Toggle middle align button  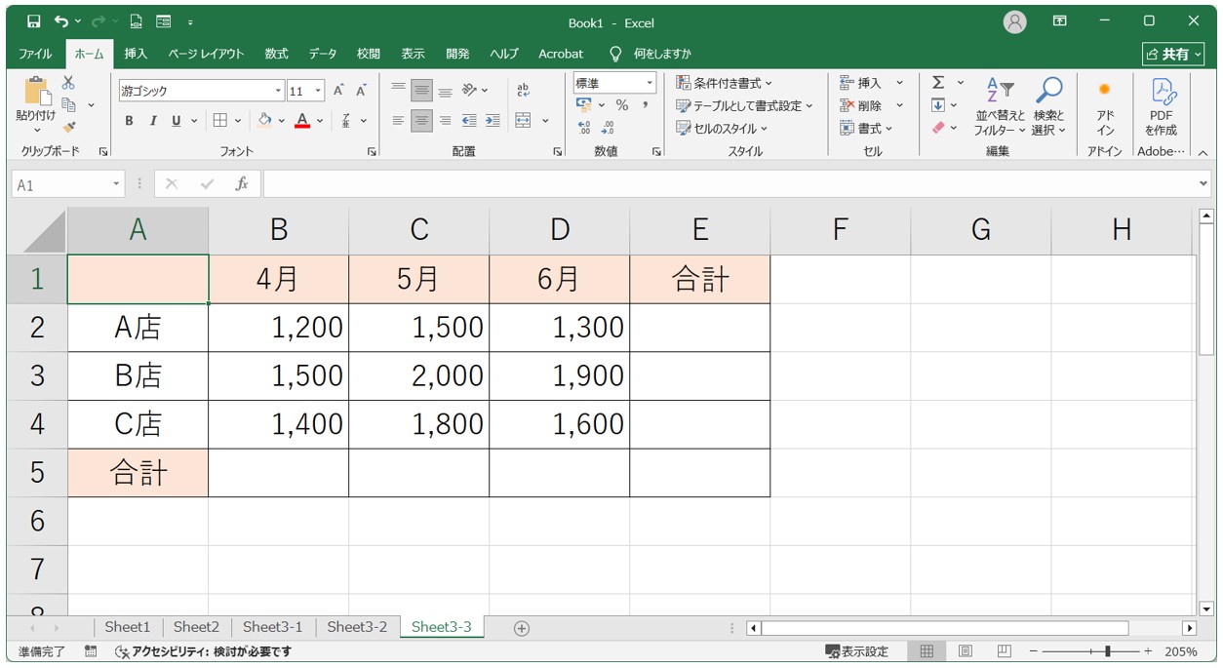(x=421, y=91)
